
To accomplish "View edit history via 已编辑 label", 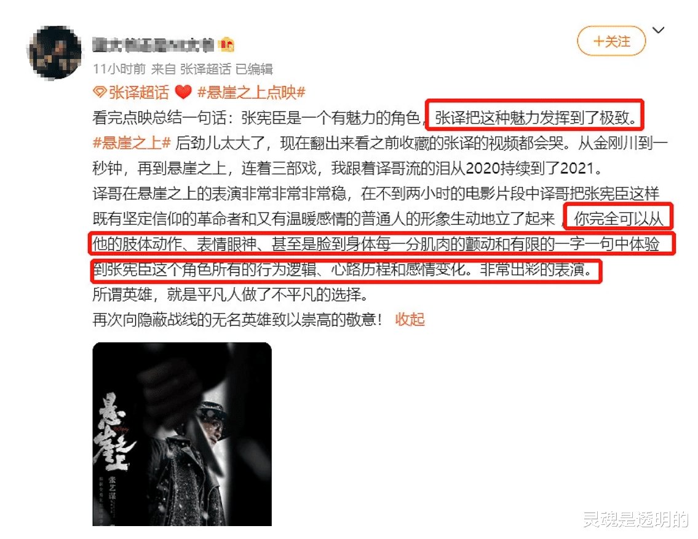I will [x=254, y=69].
